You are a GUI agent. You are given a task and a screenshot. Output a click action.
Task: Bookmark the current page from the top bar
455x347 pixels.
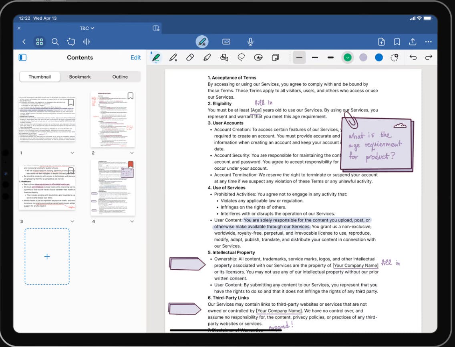pyautogui.click(x=397, y=42)
